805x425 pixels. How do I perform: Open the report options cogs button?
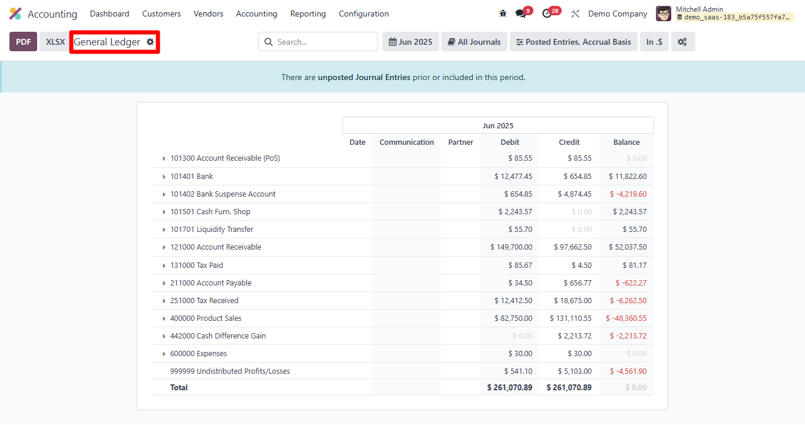682,42
